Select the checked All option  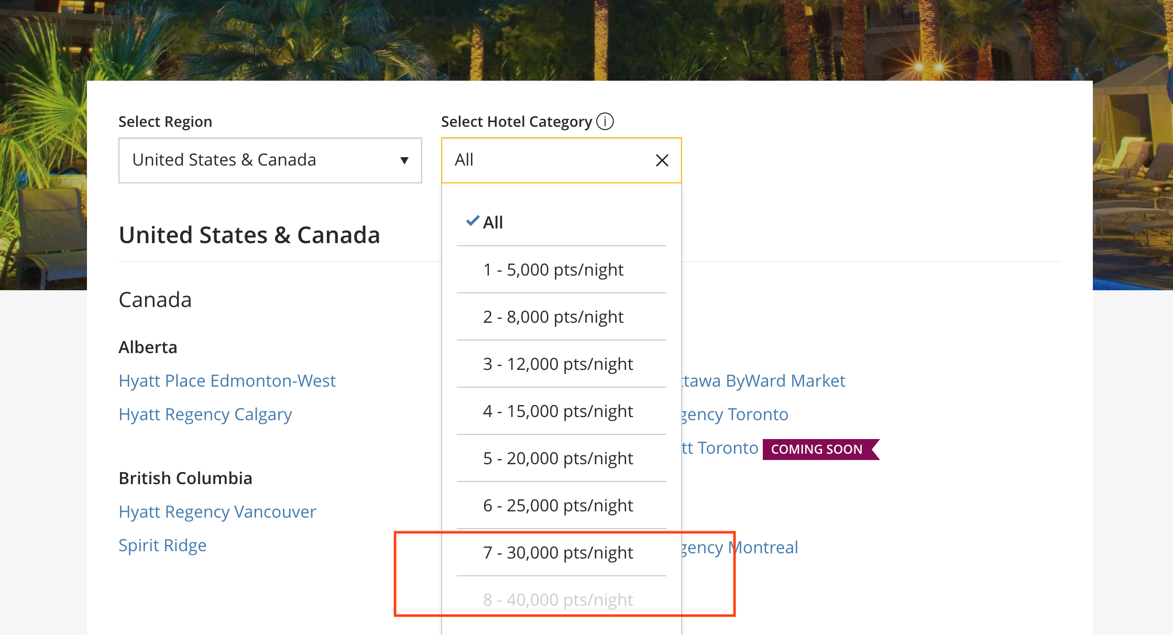click(x=492, y=223)
